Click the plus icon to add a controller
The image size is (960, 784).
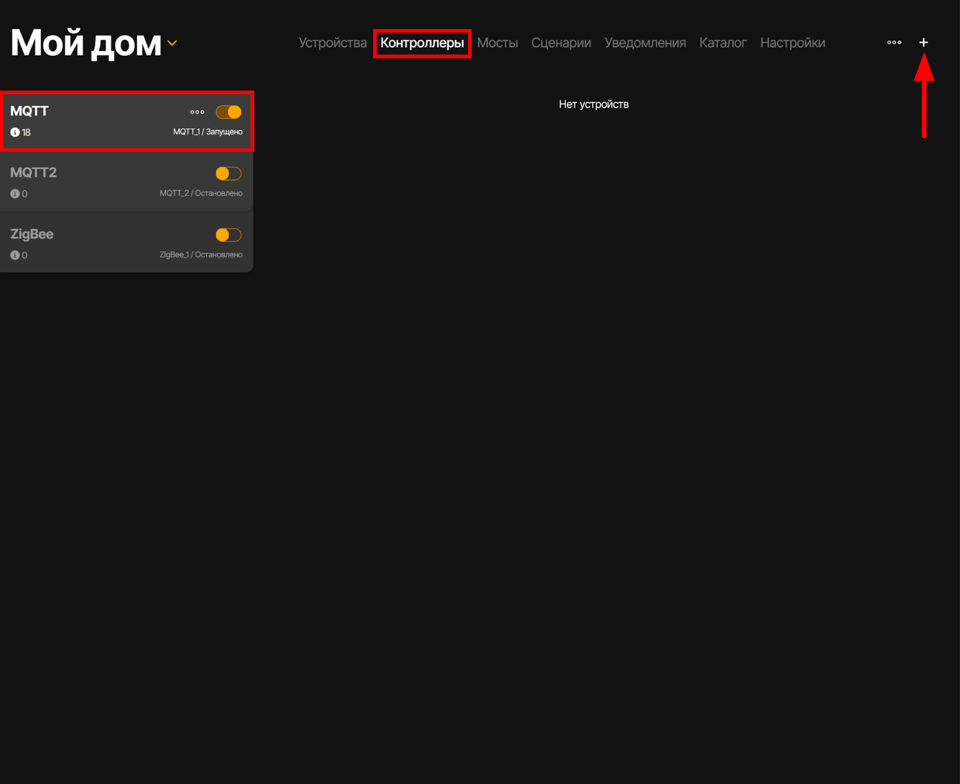click(x=923, y=42)
